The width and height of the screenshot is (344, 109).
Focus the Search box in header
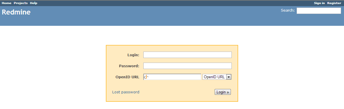pyautogui.click(x=319, y=11)
